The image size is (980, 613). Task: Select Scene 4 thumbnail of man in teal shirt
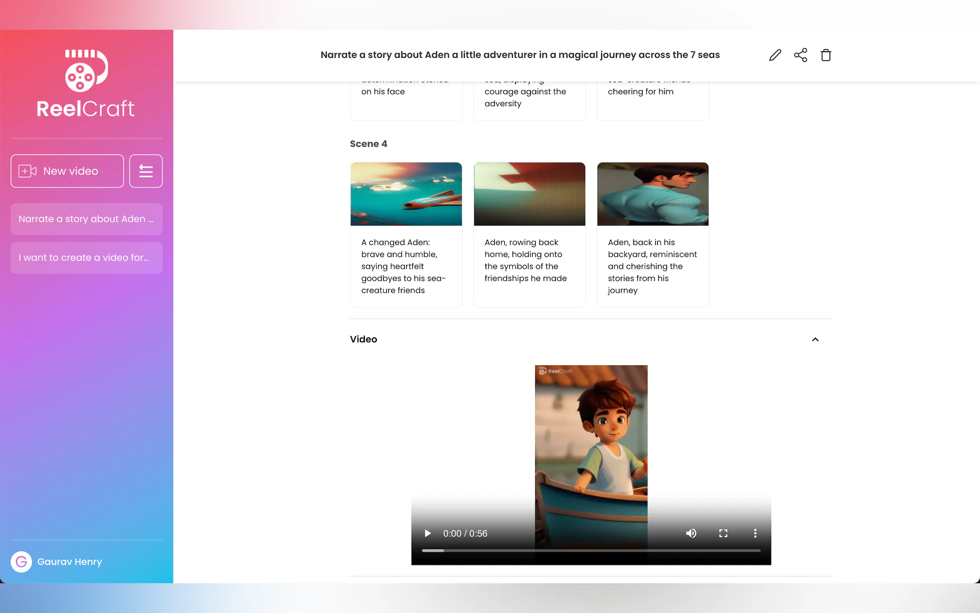pos(652,194)
